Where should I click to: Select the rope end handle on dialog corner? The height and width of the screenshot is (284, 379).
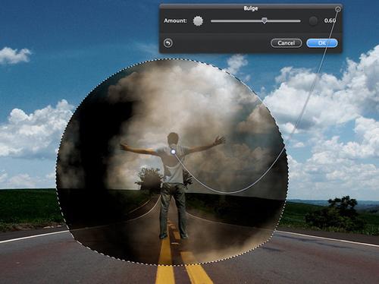click(338, 9)
